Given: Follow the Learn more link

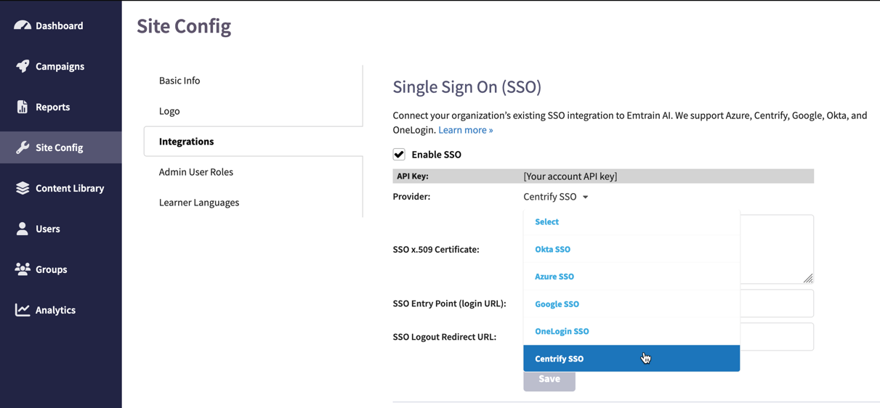Looking at the screenshot, I should point(466,130).
